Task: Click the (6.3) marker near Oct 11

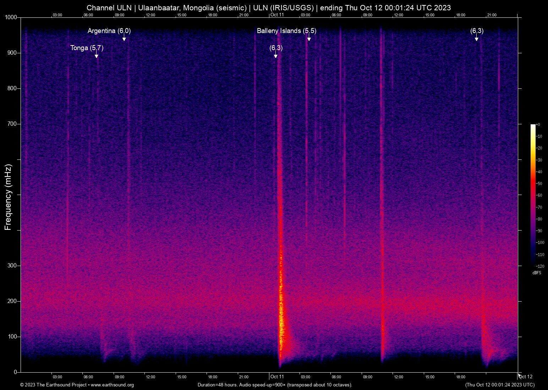Action: coord(276,49)
